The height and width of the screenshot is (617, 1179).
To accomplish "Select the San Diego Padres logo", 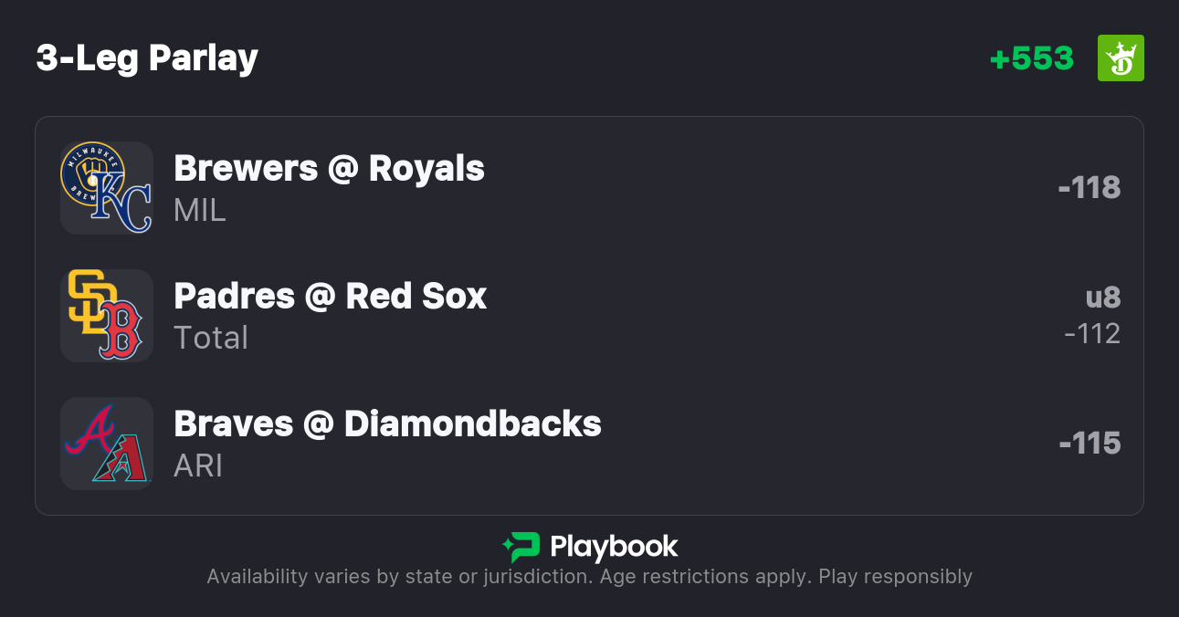I will coord(91,301).
